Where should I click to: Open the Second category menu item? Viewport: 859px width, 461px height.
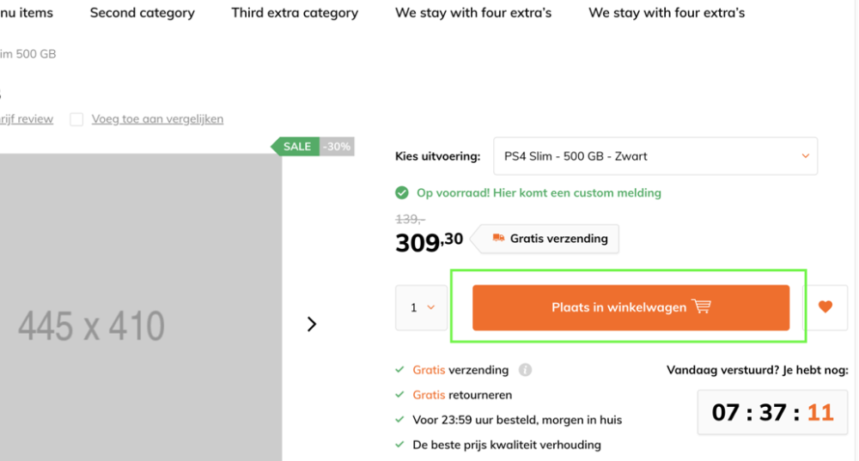[x=142, y=13]
